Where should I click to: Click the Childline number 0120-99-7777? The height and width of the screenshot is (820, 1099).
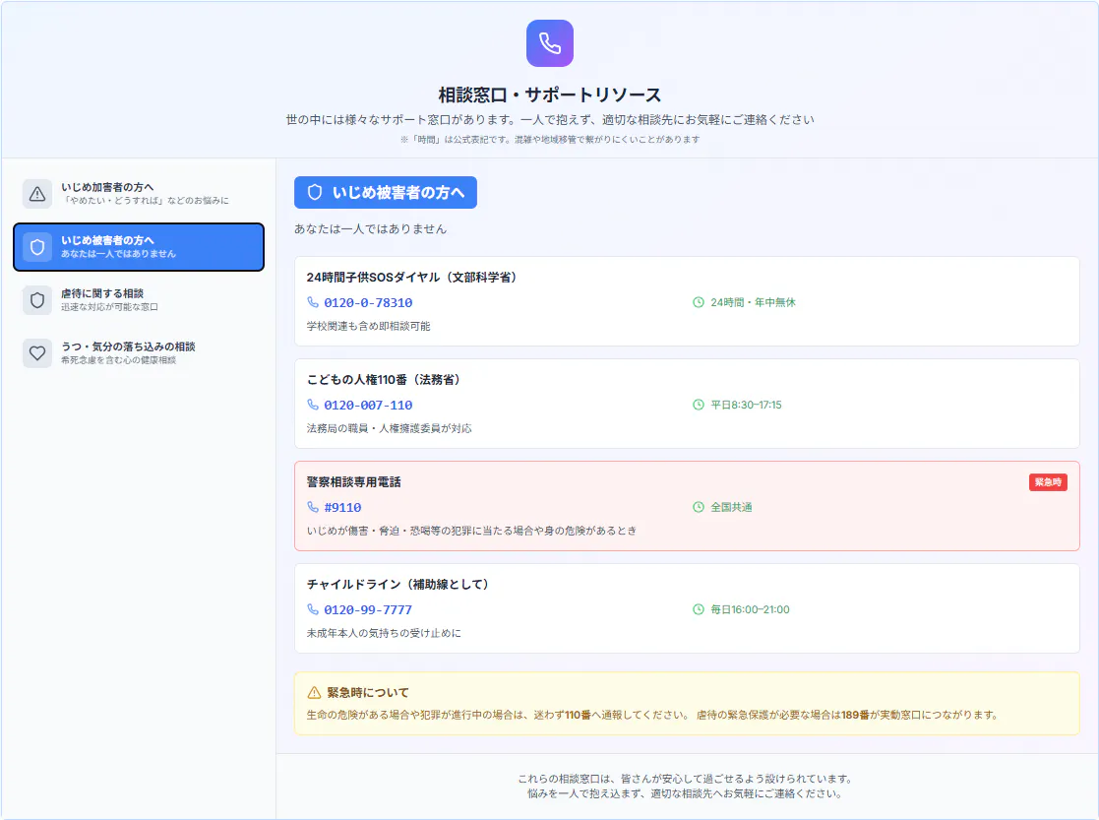(368, 610)
